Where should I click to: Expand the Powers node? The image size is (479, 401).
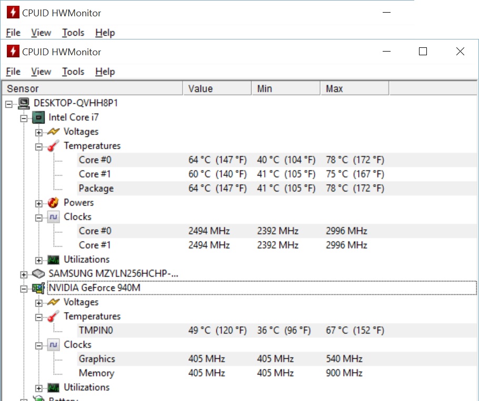38,203
